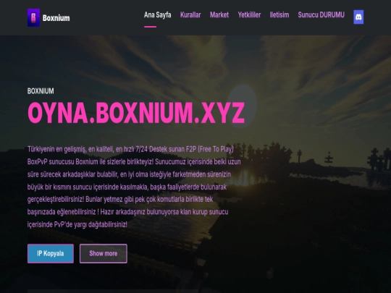Viewport: 391px width, 293px height.
Task: Click the last description line about PvP'de yargı
Action: (x=77, y=224)
